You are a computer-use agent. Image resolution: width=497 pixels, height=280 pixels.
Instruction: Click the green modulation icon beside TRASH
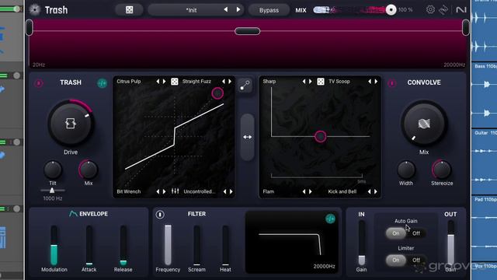click(x=102, y=83)
